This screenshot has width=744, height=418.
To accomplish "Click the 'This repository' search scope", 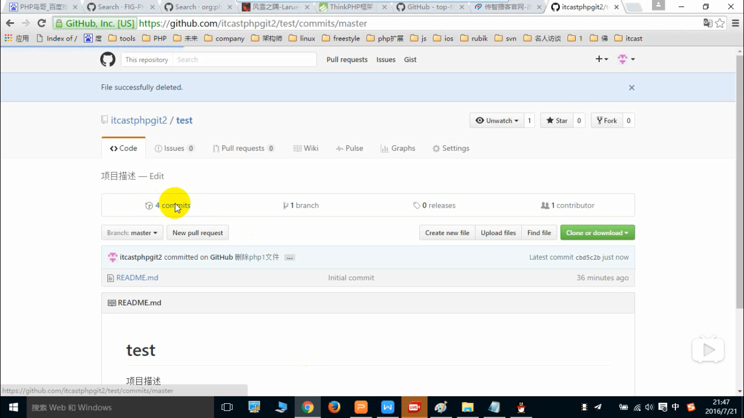I will click(147, 60).
